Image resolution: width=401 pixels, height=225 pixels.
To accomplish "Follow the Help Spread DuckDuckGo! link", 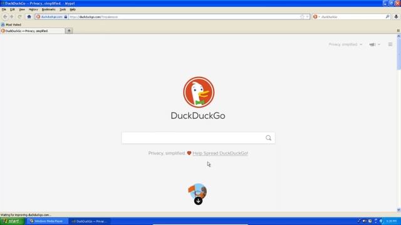I will 220,153.
